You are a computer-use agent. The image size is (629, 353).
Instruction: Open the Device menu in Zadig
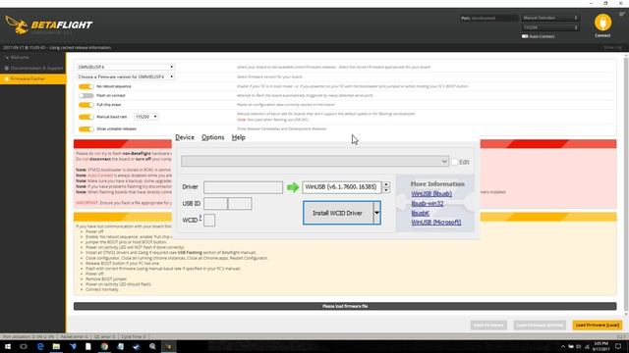(x=185, y=137)
